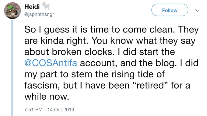Click the opening words 'So I guess'
Viewport: 207px width, 116px height.
47,30
